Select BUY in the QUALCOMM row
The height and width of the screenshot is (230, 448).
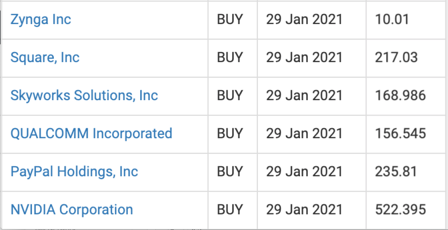click(x=230, y=133)
